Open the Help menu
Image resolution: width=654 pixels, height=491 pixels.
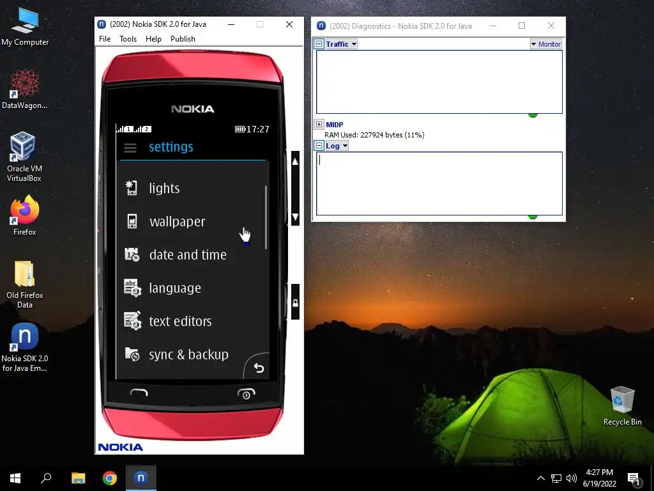point(153,39)
